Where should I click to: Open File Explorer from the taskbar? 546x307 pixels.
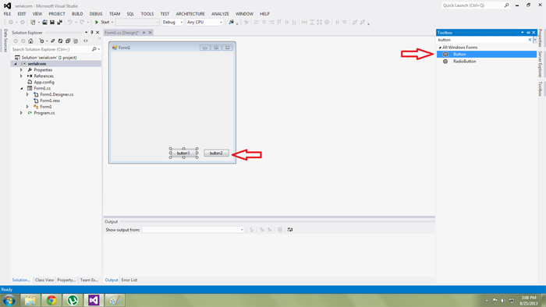click(x=30, y=300)
